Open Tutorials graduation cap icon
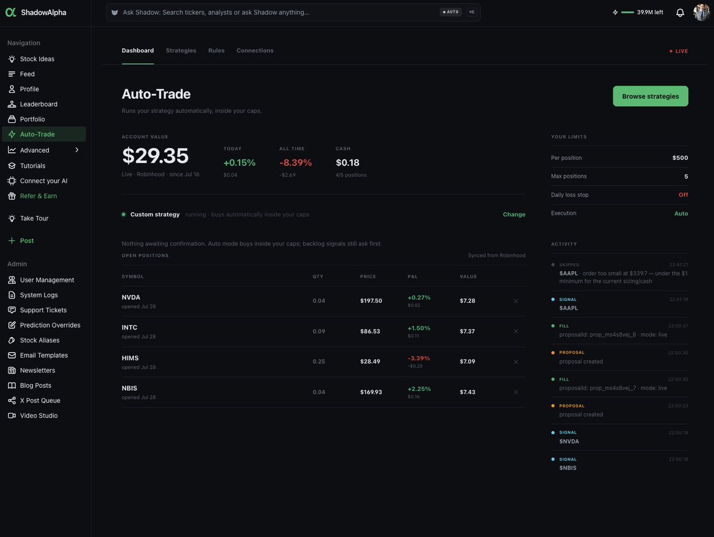714x537 pixels. [x=12, y=166]
